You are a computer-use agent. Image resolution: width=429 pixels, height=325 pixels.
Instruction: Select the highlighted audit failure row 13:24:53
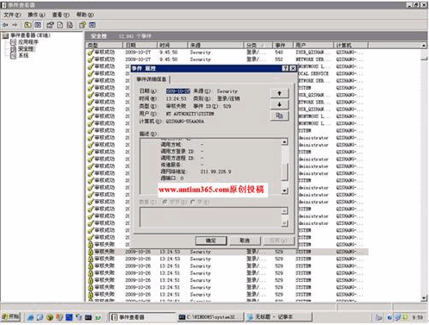coord(227,252)
